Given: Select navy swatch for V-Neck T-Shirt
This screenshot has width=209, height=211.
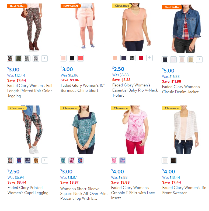Looking at the screenshot, I should click(124, 58).
